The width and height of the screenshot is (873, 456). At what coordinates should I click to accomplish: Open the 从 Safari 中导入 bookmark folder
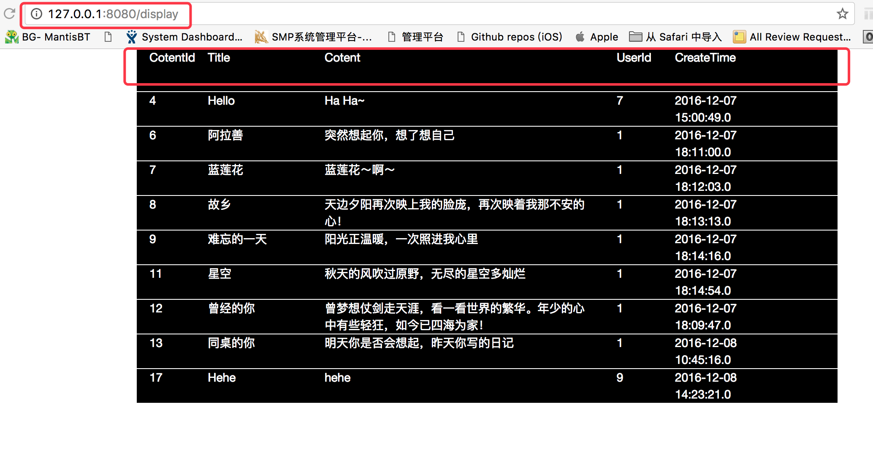[675, 37]
